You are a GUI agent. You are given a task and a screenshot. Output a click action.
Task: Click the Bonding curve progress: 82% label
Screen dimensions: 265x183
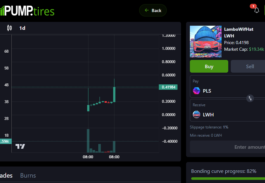[223, 171]
